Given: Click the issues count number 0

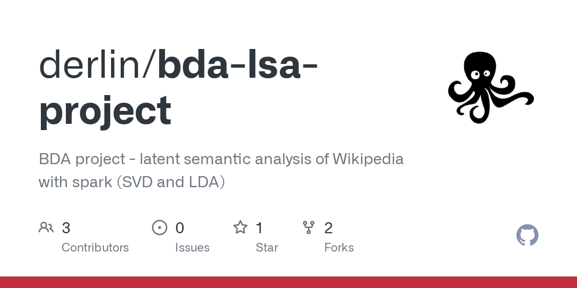Looking at the screenshot, I should pyautogui.click(x=180, y=228).
